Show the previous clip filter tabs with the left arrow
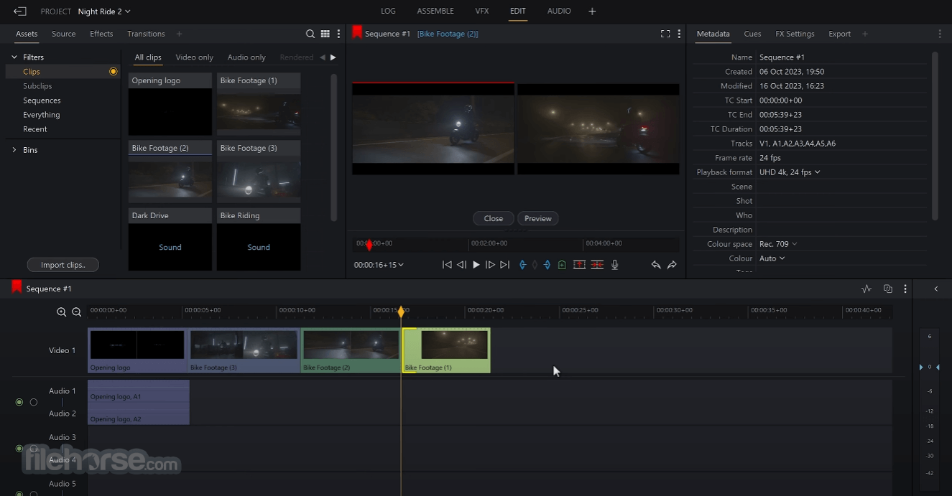Viewport: 952px width, 496px height. tap(322, 57)
